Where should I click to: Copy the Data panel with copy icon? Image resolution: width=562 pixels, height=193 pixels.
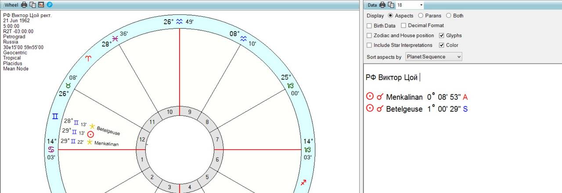391,5
